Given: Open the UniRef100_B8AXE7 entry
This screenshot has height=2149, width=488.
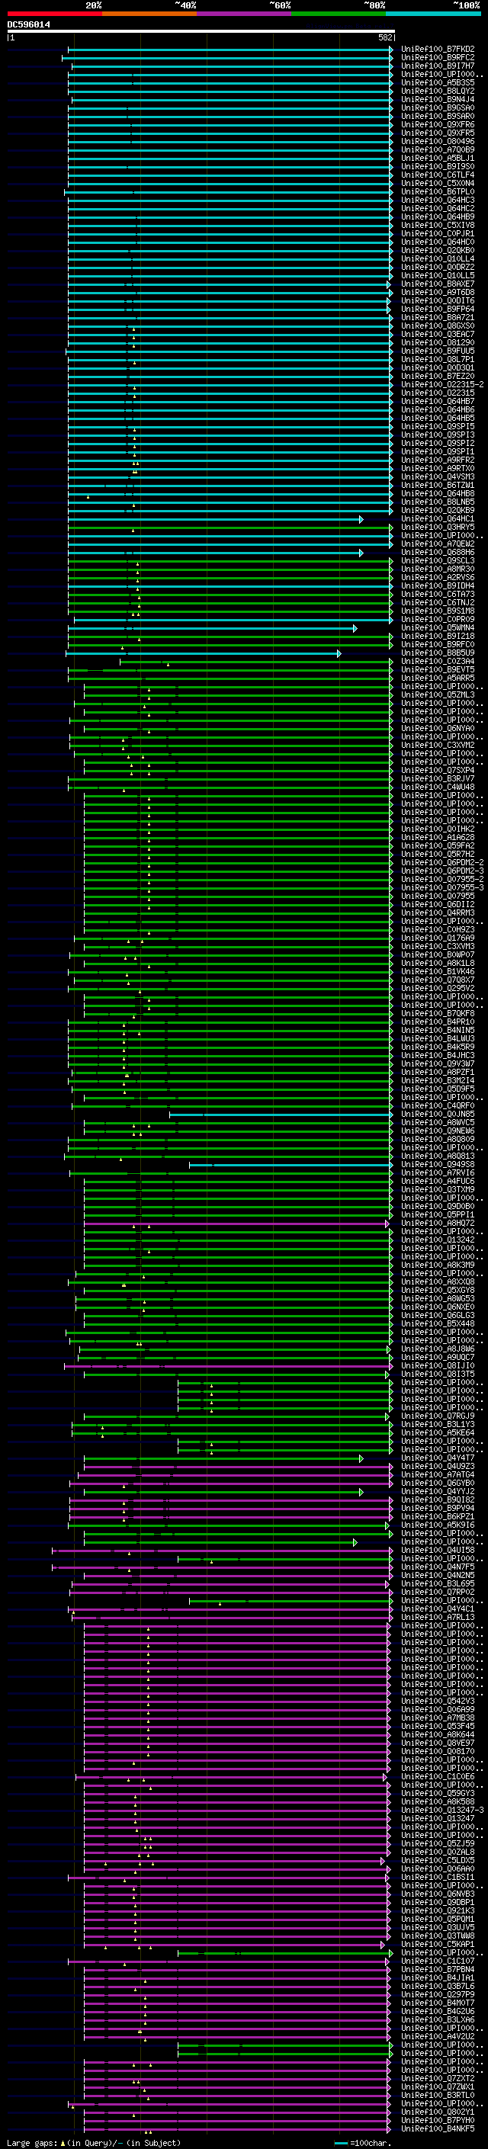Looking at the screenshot, I should pyautogui.click(x=438, y=284).
